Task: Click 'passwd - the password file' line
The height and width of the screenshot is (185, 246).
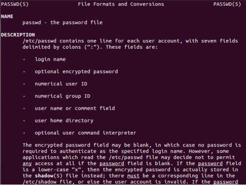Action: pyautogui.click(x=63, y=23)
